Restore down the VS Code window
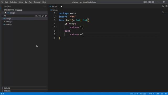This screenshot has width=168, height=95. coord(164,2)
